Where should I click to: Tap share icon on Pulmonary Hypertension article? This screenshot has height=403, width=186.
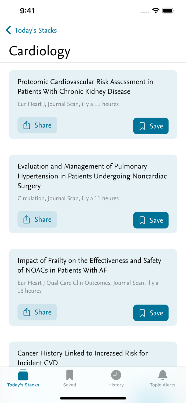pyautogui.click(x=27, y=220)
